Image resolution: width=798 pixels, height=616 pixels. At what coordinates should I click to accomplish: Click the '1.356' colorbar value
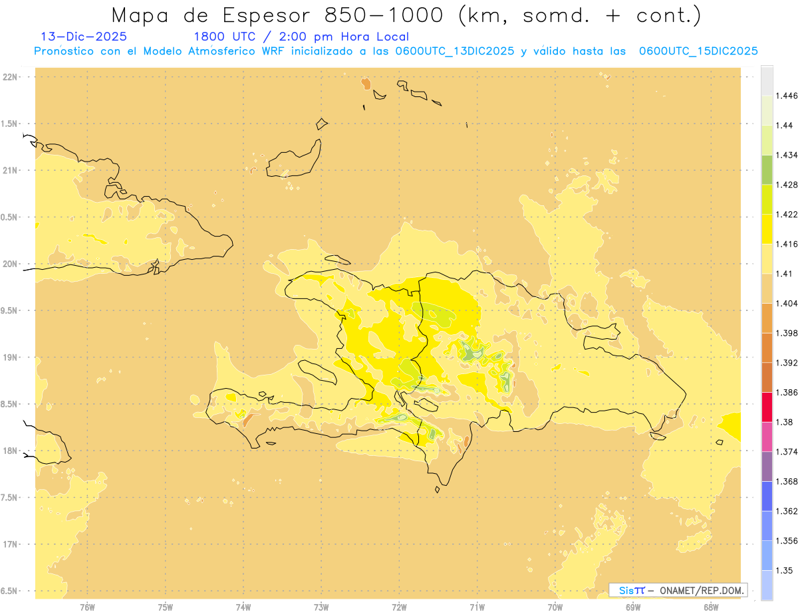(x=786, y=541)
